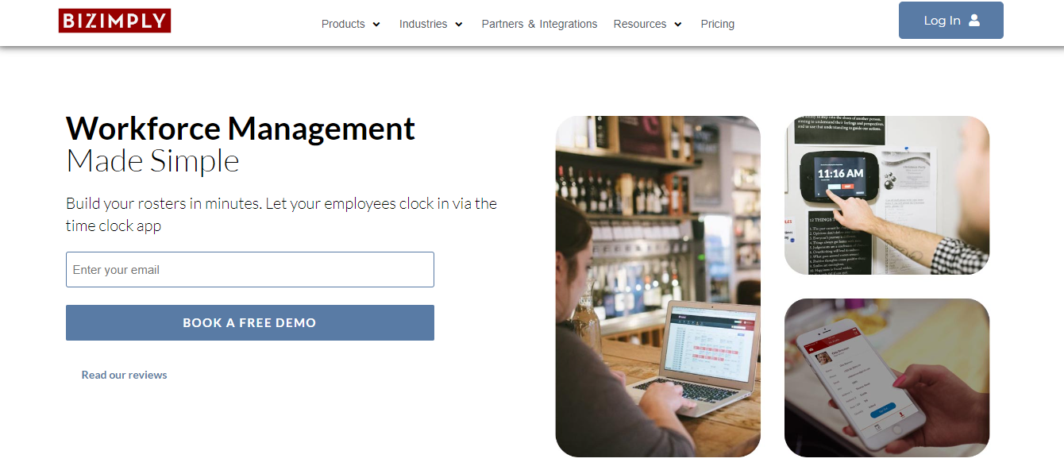The height and width of the screenshot is (470, 1064).
Task: Click the Workforce Management heading
Action: click(241, 128)
